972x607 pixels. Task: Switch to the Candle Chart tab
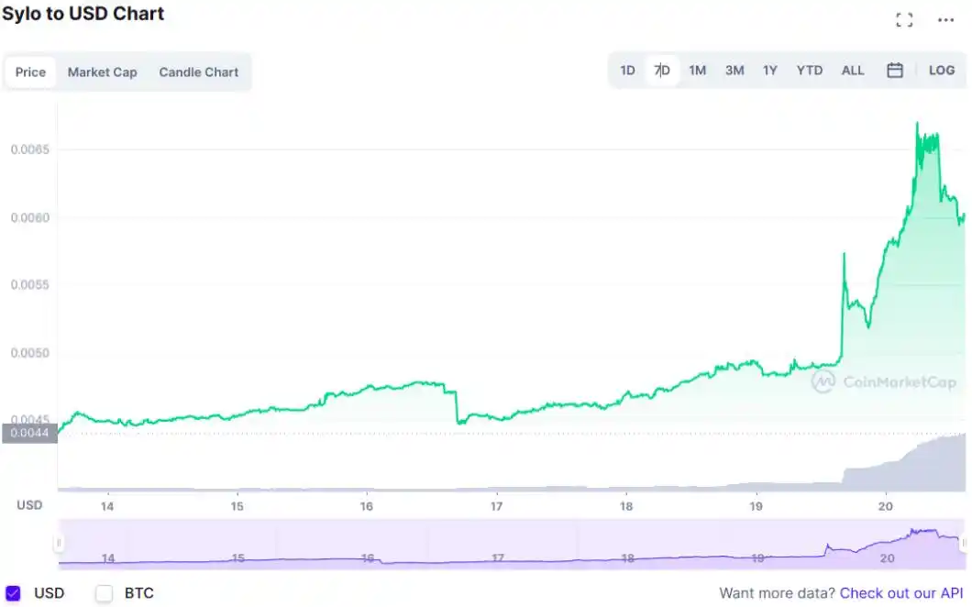(x=199, y=72)
